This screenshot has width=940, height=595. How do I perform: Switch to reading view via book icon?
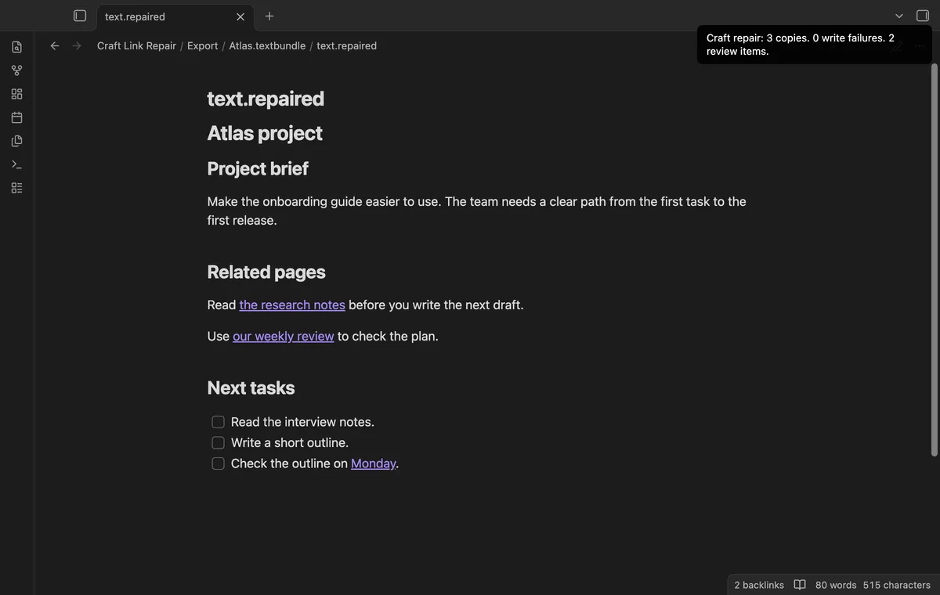pyautogui.click(x=800, y=585)
